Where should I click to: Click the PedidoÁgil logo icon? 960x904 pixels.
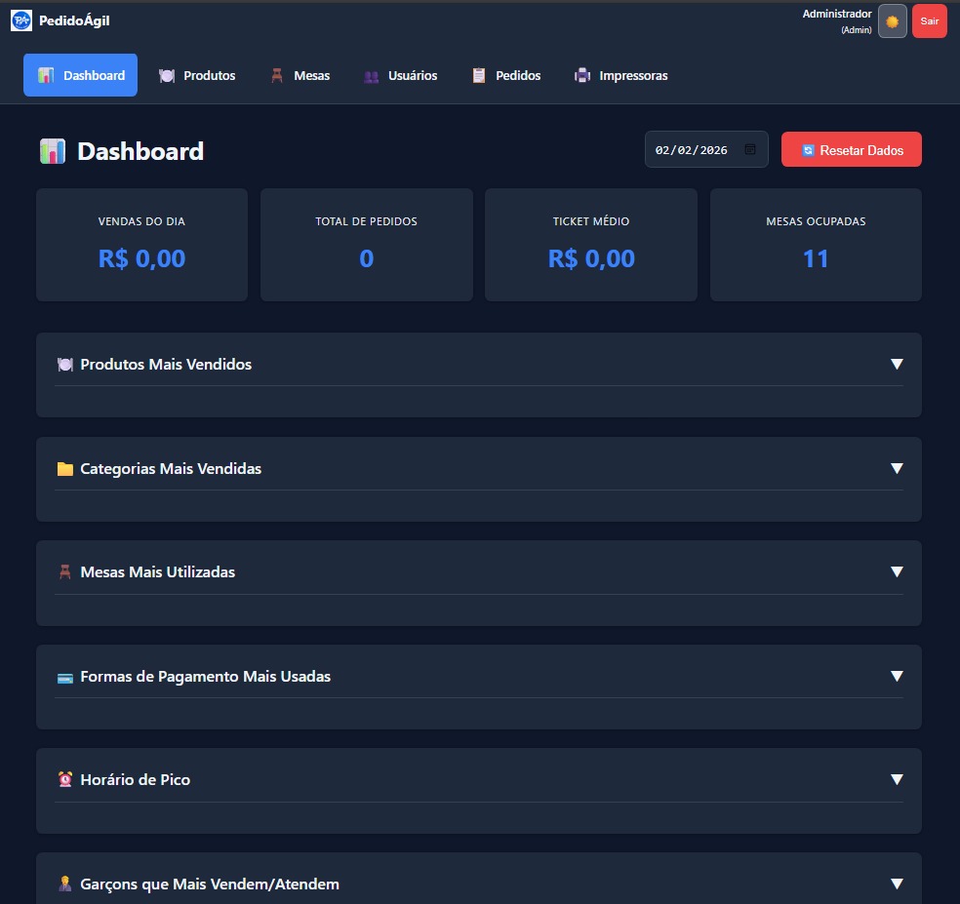20,20
